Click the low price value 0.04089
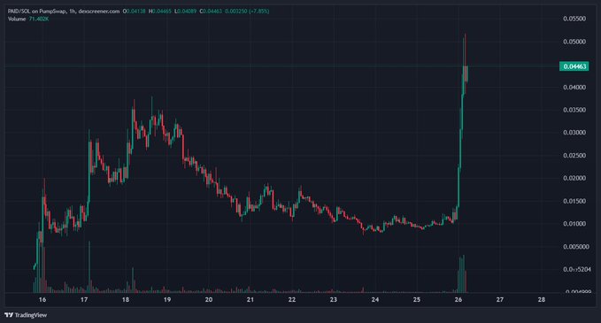Viewport: 601px width, 323px height. pos(187,12)
